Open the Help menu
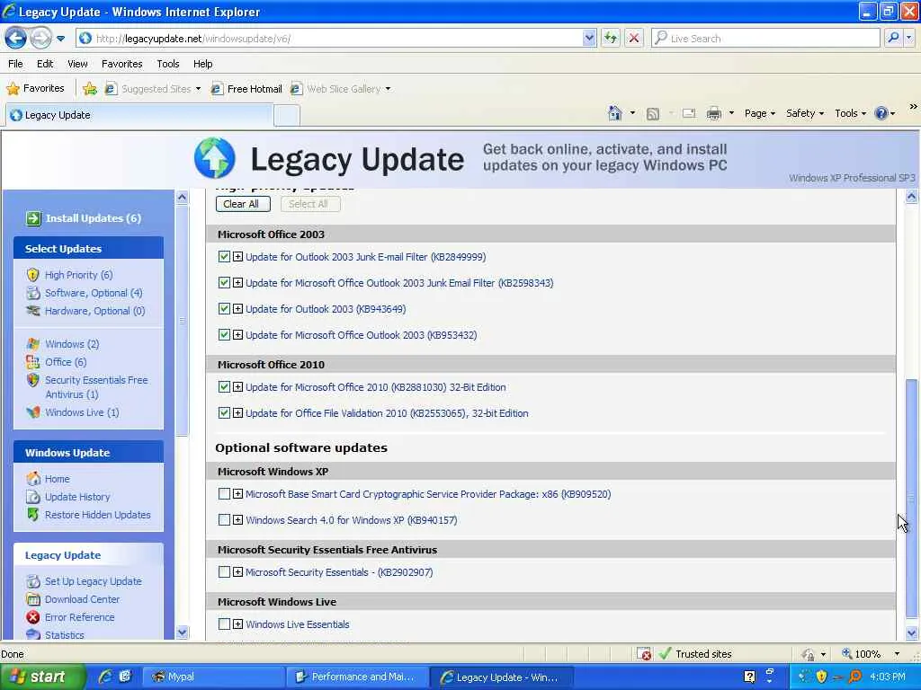Image resolution: width=921 pixels, height=690 pixels. 202,64
